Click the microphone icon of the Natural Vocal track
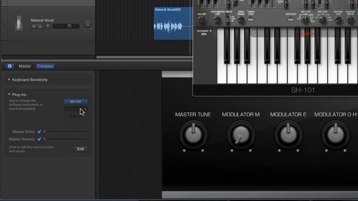Screen dimensions: 358x201 [19, 23]
